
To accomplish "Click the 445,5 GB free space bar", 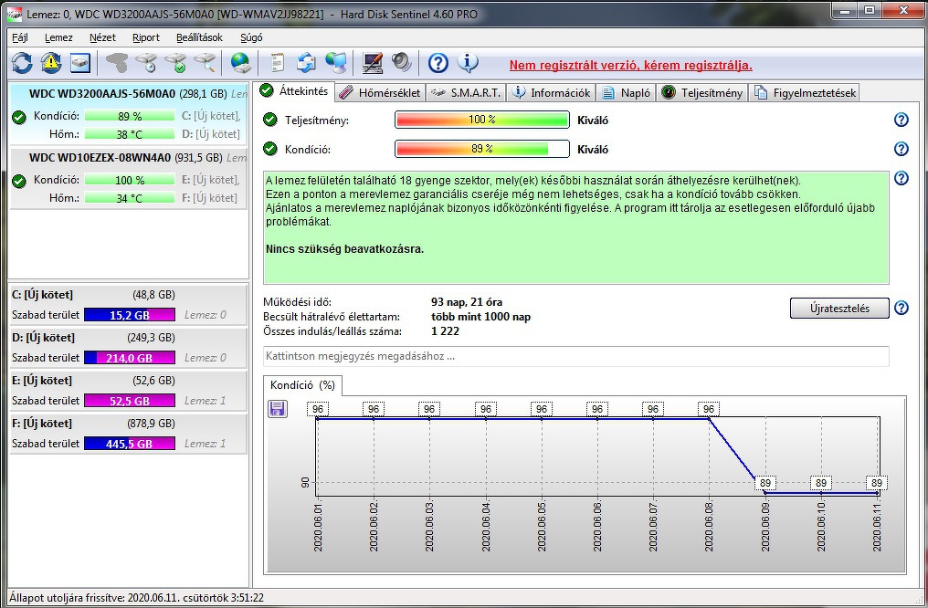I will [130, 444].
